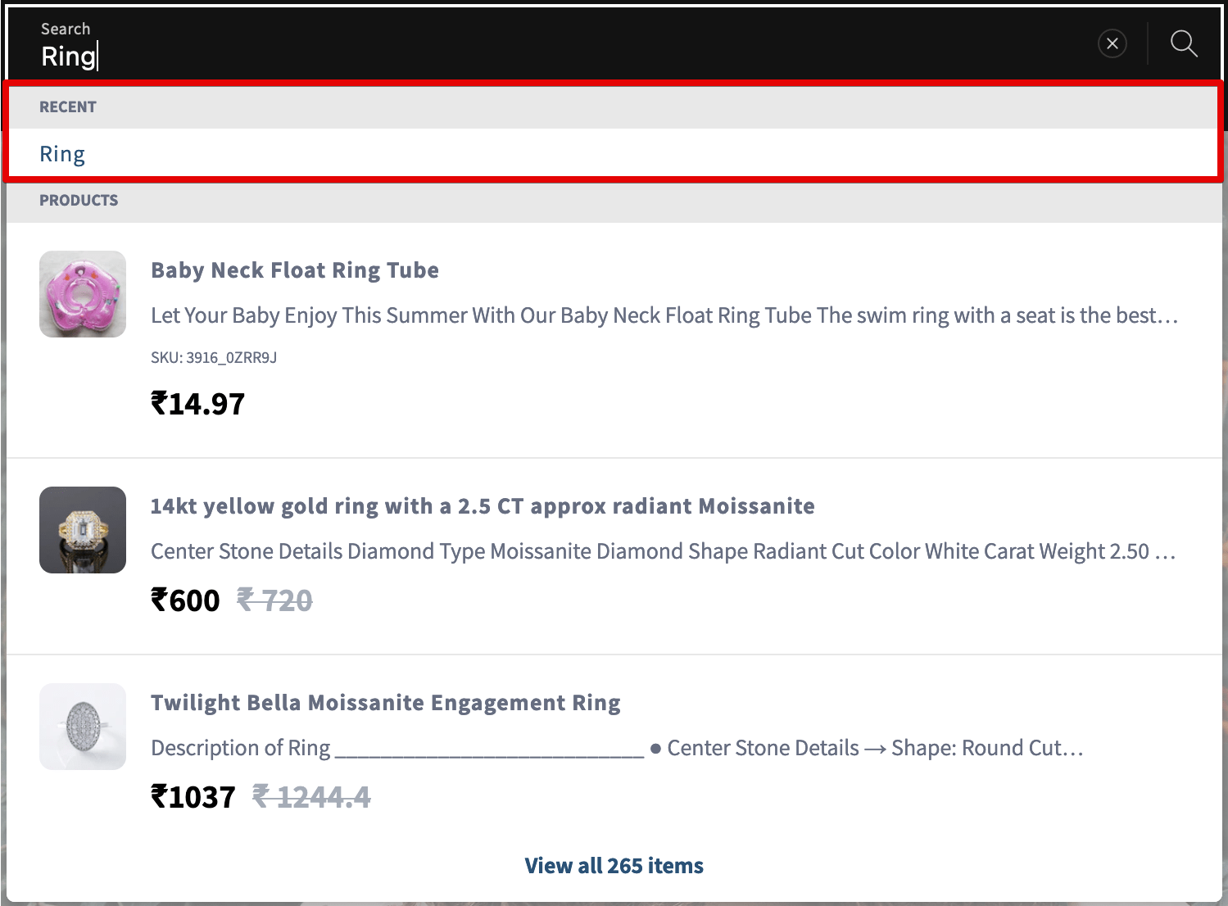Click the ₹14.97 price
The height and width of the screenshot is (906, 1228).
(x=198, y=404)
